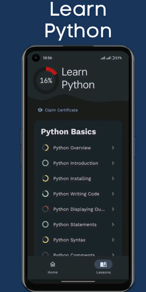Click progress ring beside Python Writing Code

click(46, 194)
